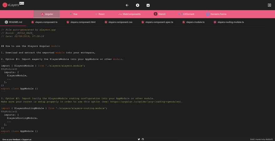Switch to the Stencil tab
This screenshot has height=141, width=275.
[159, 14]
